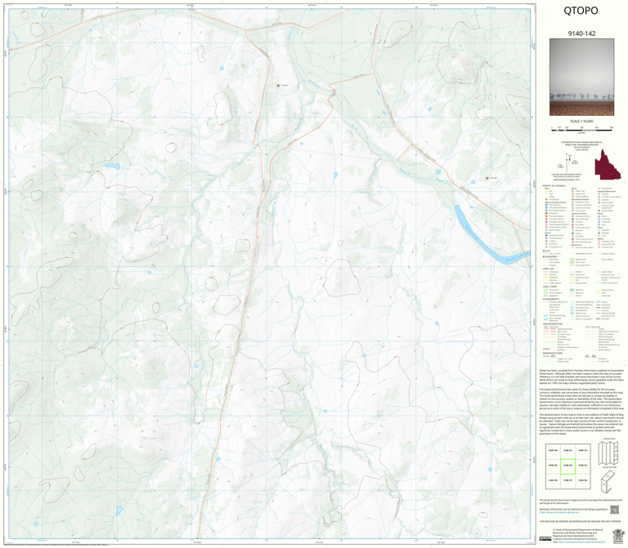Click the green highlighted cell in sheet index
The height and width of the screenshot is (548, 628).
coord(567,466)
